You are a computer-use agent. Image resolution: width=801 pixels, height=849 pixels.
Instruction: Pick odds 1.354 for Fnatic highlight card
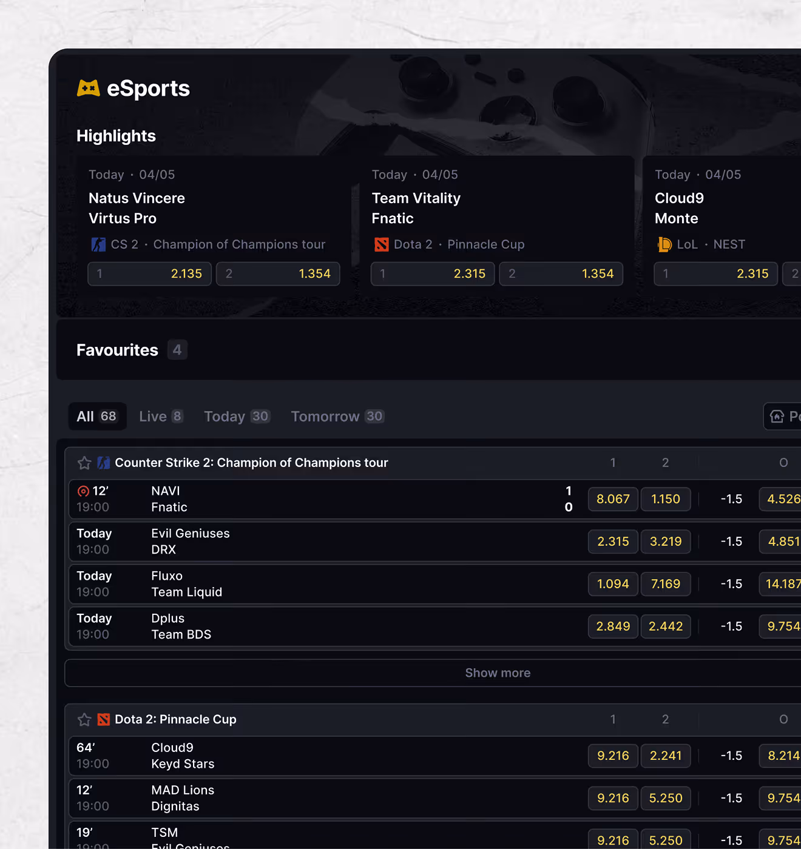[x=561, y=274]
